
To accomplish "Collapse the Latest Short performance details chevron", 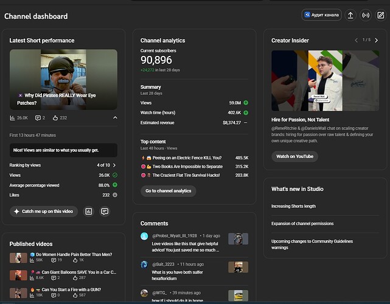I will click(115, 117).
